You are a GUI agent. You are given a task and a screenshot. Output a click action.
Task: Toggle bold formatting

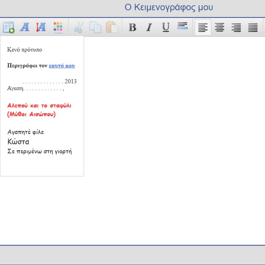point(132,27)
